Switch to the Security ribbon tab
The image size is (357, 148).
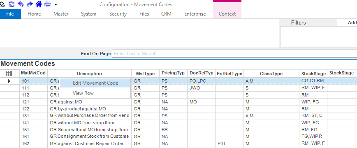(x=118, y=14)
